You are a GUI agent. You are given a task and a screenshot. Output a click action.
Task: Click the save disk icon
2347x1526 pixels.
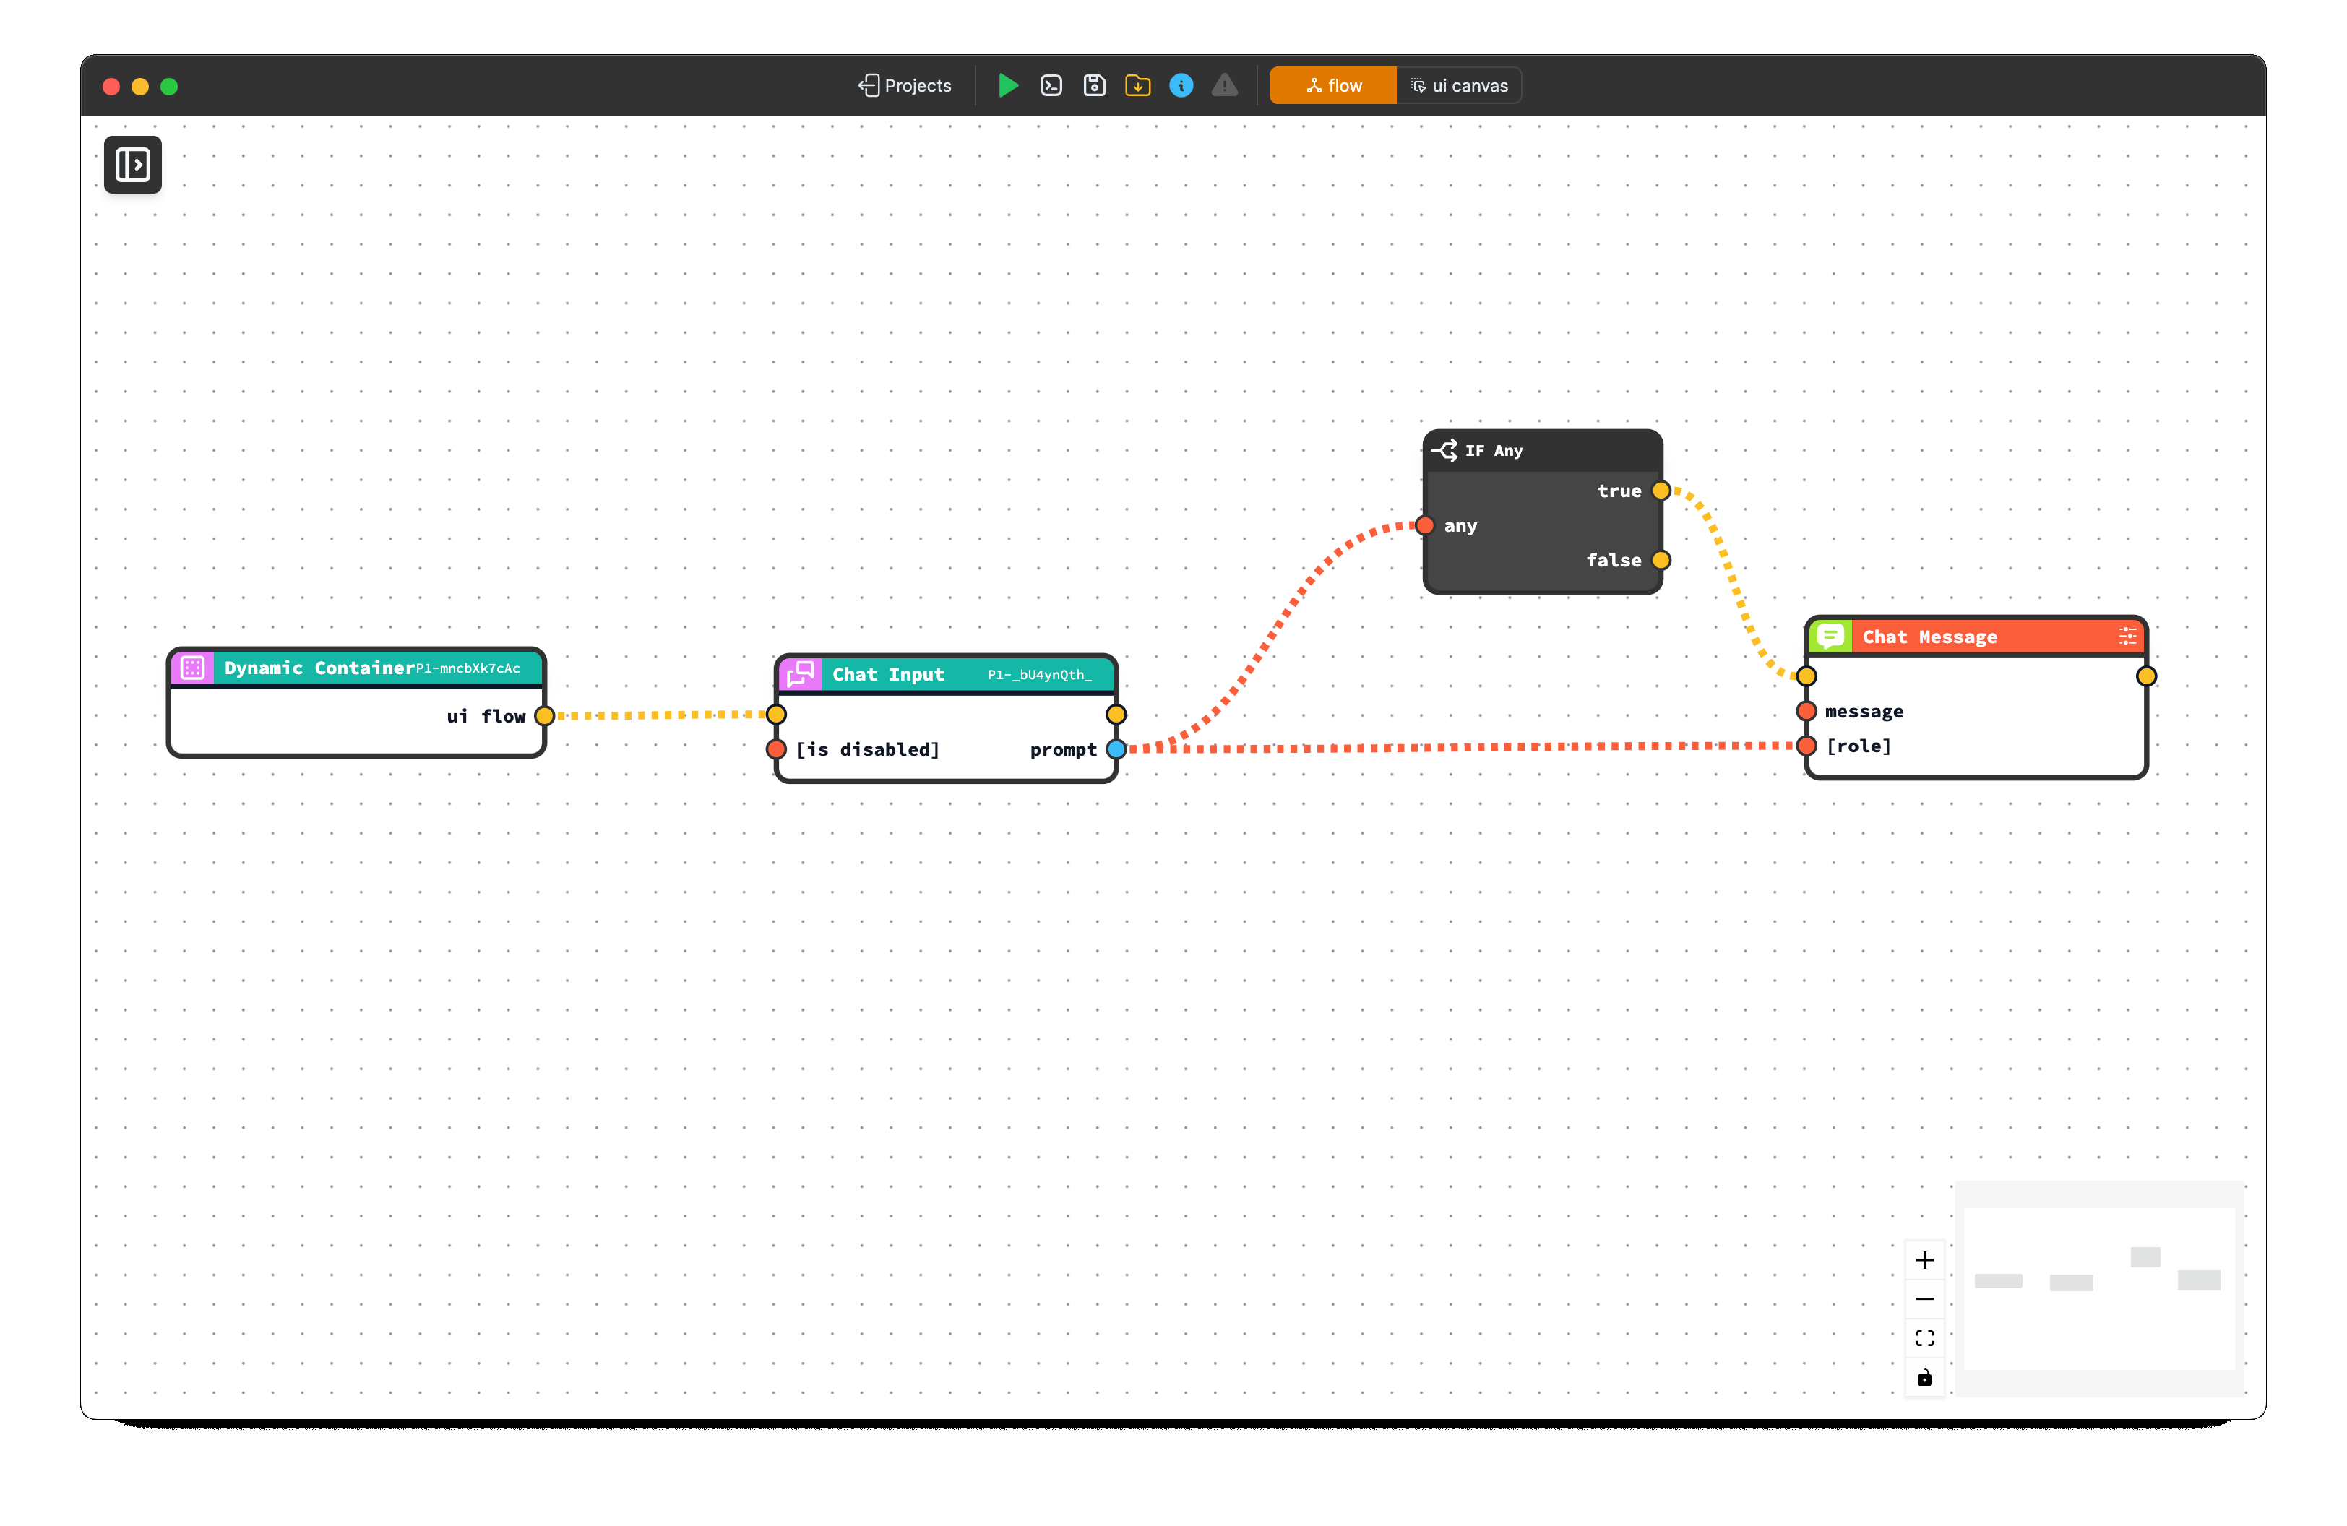(x=1093, y=86)
